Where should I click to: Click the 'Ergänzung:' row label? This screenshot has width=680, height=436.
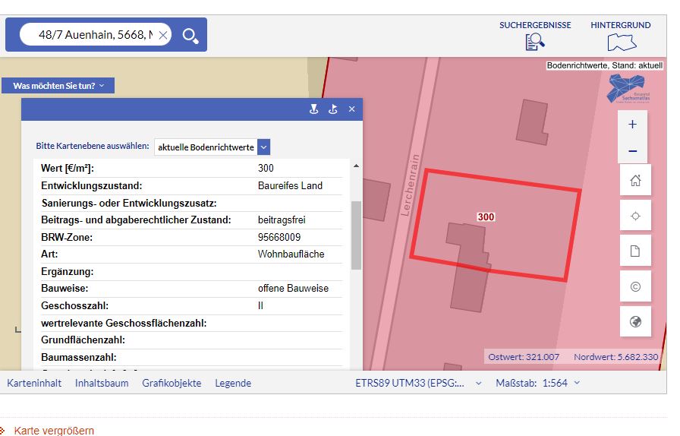(x=68, y=271)
